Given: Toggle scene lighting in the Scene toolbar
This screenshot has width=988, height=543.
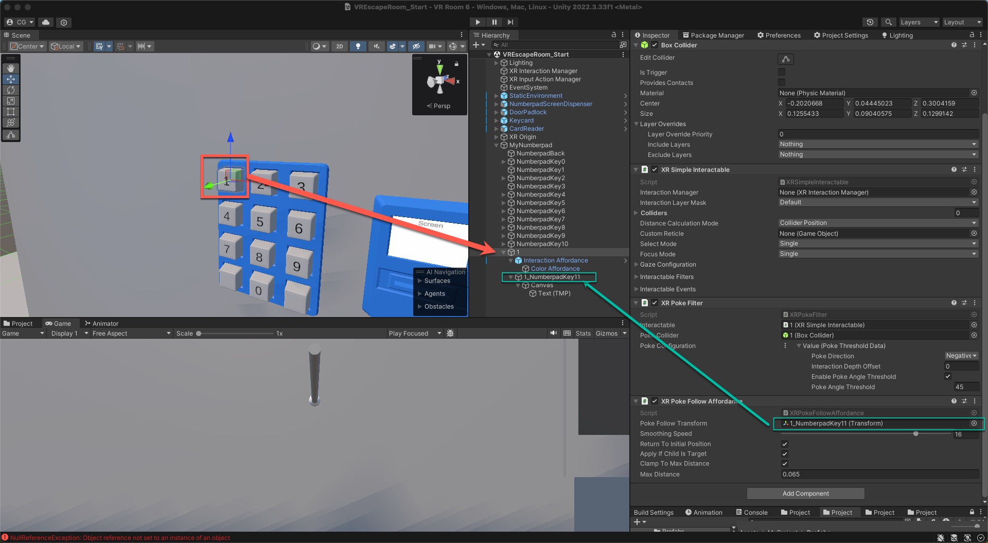Looking at the screenshot, I should pos(358,46).
